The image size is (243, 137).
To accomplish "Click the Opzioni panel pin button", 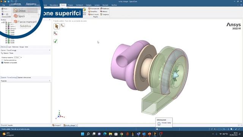I will [50, 50].
